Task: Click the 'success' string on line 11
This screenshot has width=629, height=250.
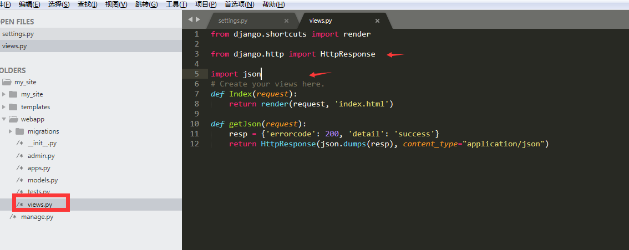Action: [x=415, y=134]
